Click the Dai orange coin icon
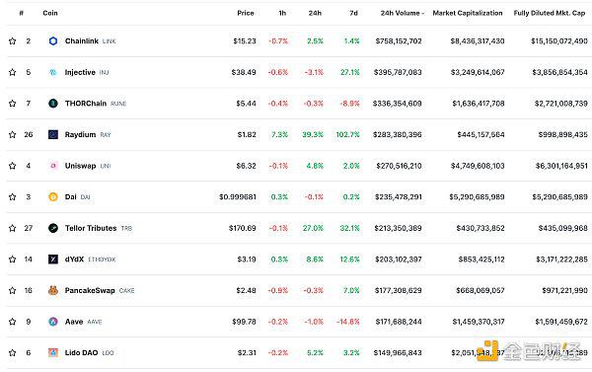592x372 pixels. tap(53, 196)
